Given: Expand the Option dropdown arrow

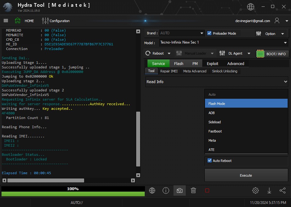Looking at the screenshot, I should tap(283, 34).
